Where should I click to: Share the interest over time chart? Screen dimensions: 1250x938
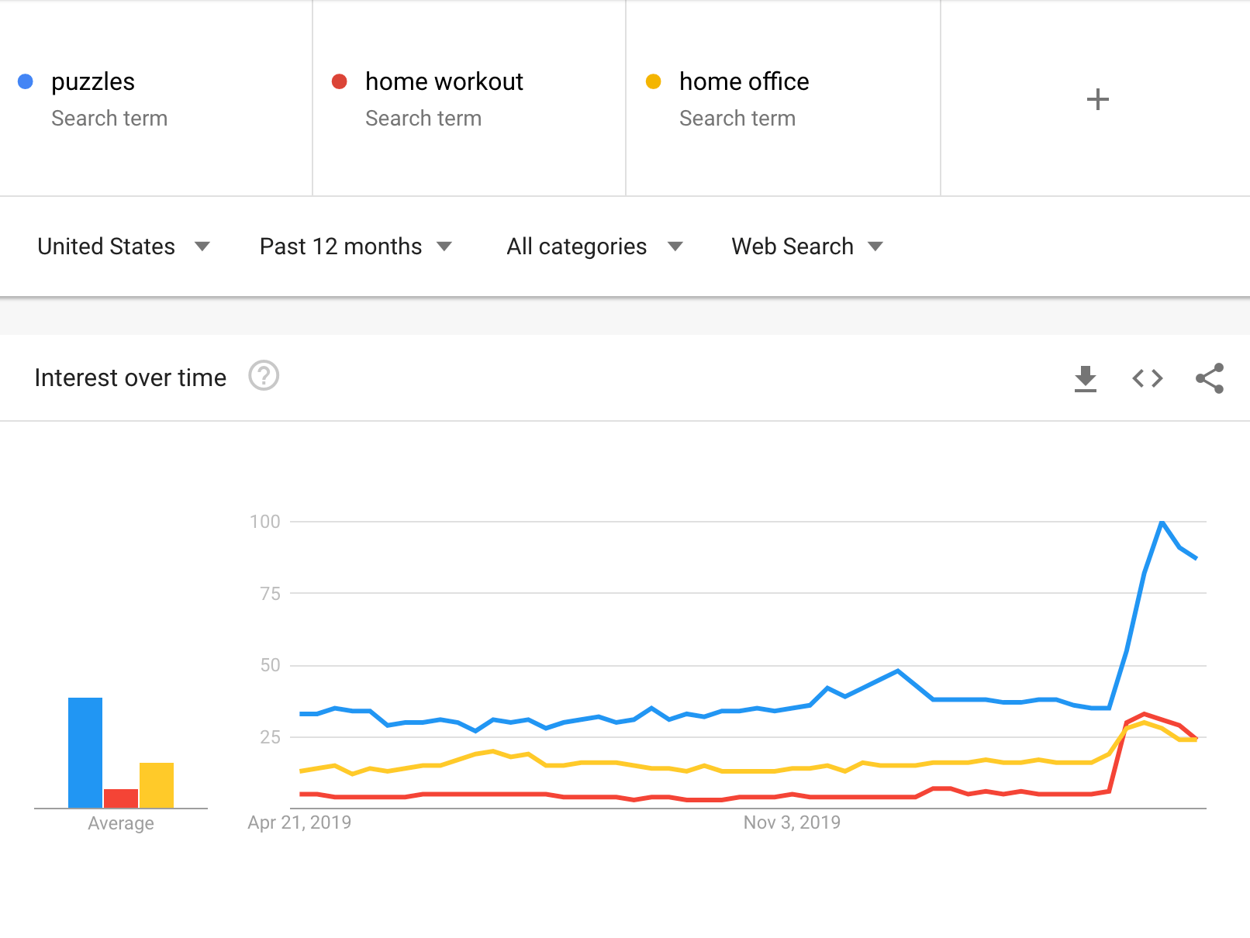click(x=1209, y=378)
